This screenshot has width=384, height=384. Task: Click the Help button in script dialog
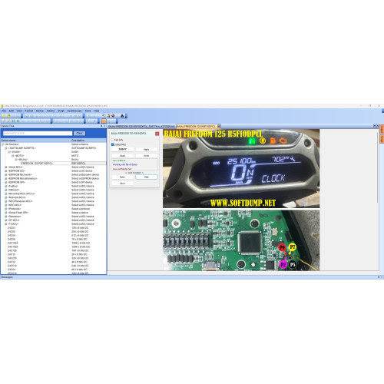147,177
